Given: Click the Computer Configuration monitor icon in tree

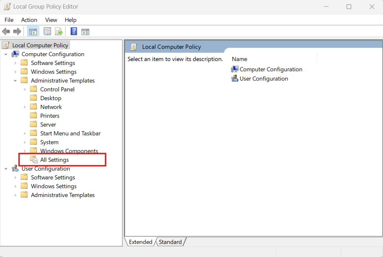Looking at the screenshot, I should coord(15,54).
